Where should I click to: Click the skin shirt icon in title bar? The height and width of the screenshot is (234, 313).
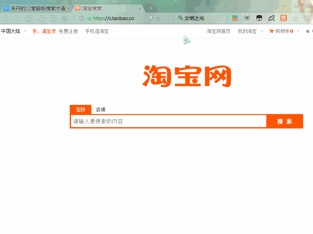click(x=272, y=5)
